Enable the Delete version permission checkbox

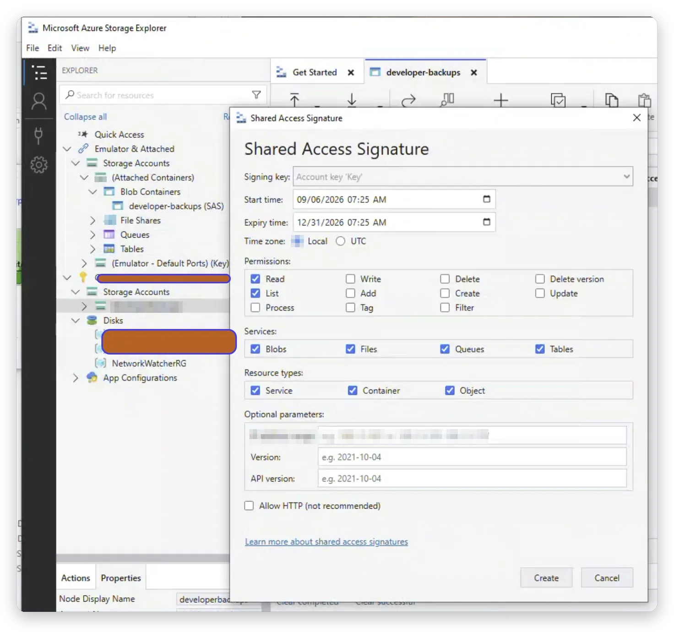coord(540,279)
